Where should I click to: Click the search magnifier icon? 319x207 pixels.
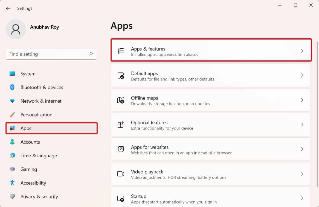(x=91, y=54)
